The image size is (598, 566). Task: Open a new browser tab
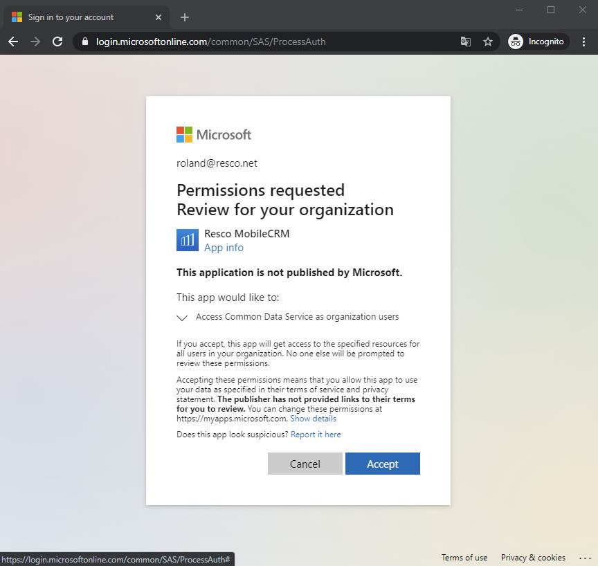(x=185, y=17)
